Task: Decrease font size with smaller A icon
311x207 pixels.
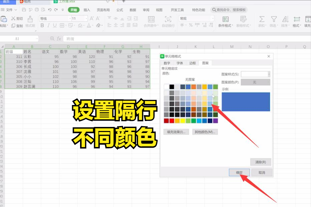Action: click(98, 18)
